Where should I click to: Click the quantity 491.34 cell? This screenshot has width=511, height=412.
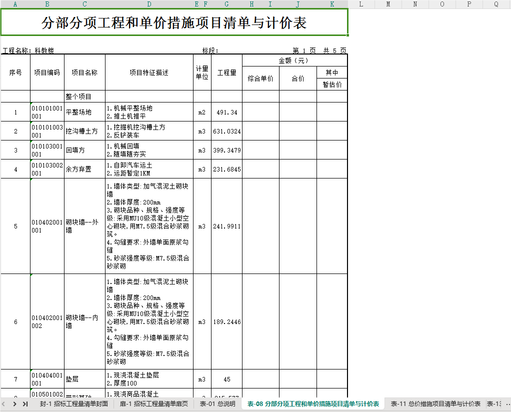[x=227, y=112]
